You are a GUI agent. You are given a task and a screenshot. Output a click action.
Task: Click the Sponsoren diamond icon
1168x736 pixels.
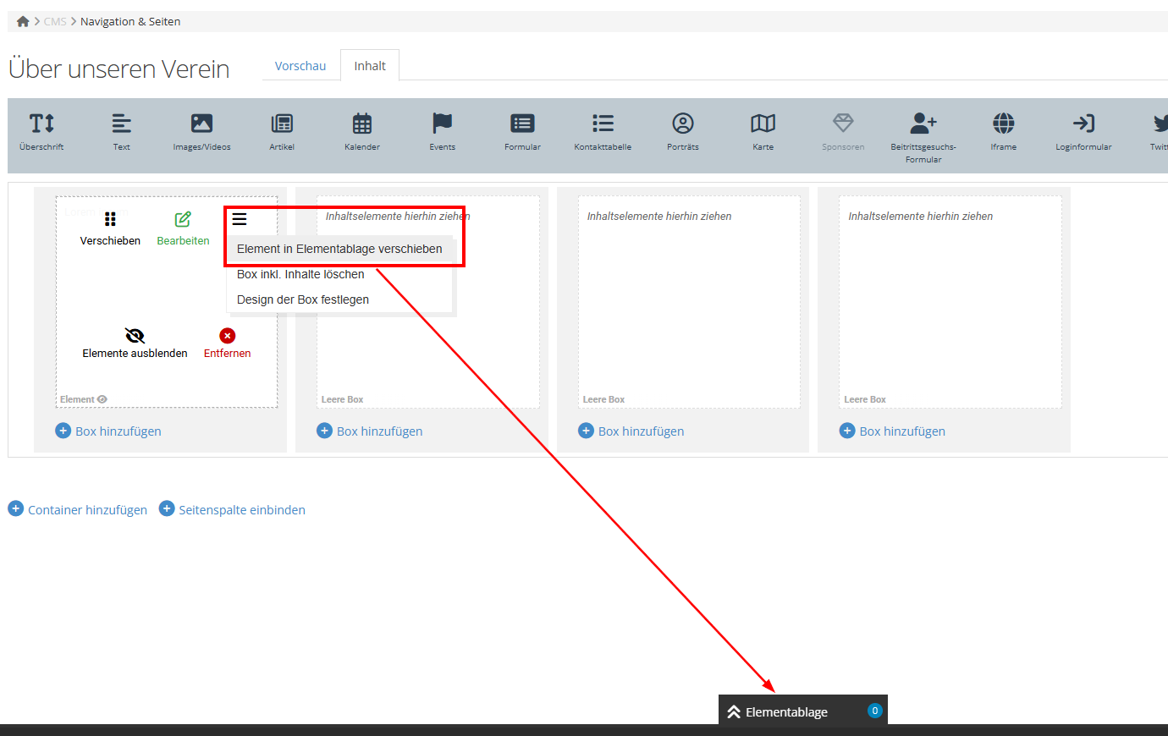pos(843,124)
